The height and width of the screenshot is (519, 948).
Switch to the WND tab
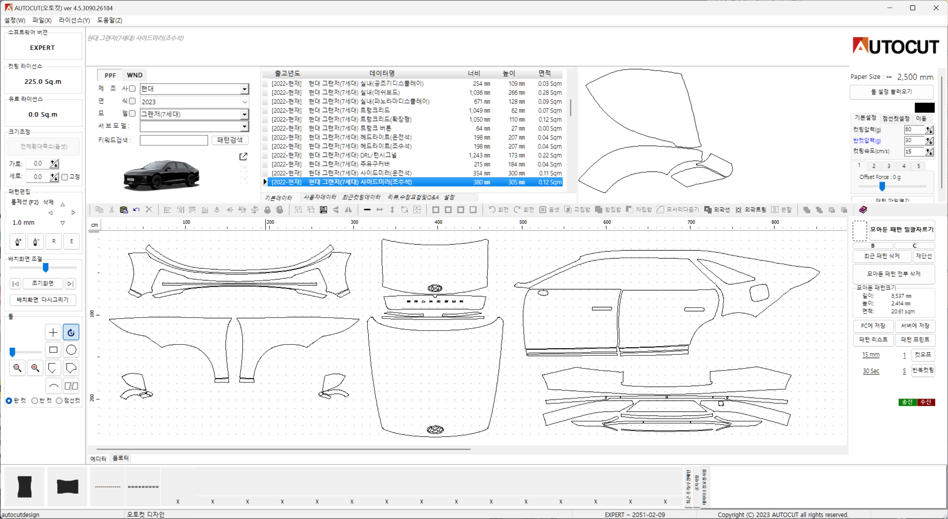coord(134,75)
